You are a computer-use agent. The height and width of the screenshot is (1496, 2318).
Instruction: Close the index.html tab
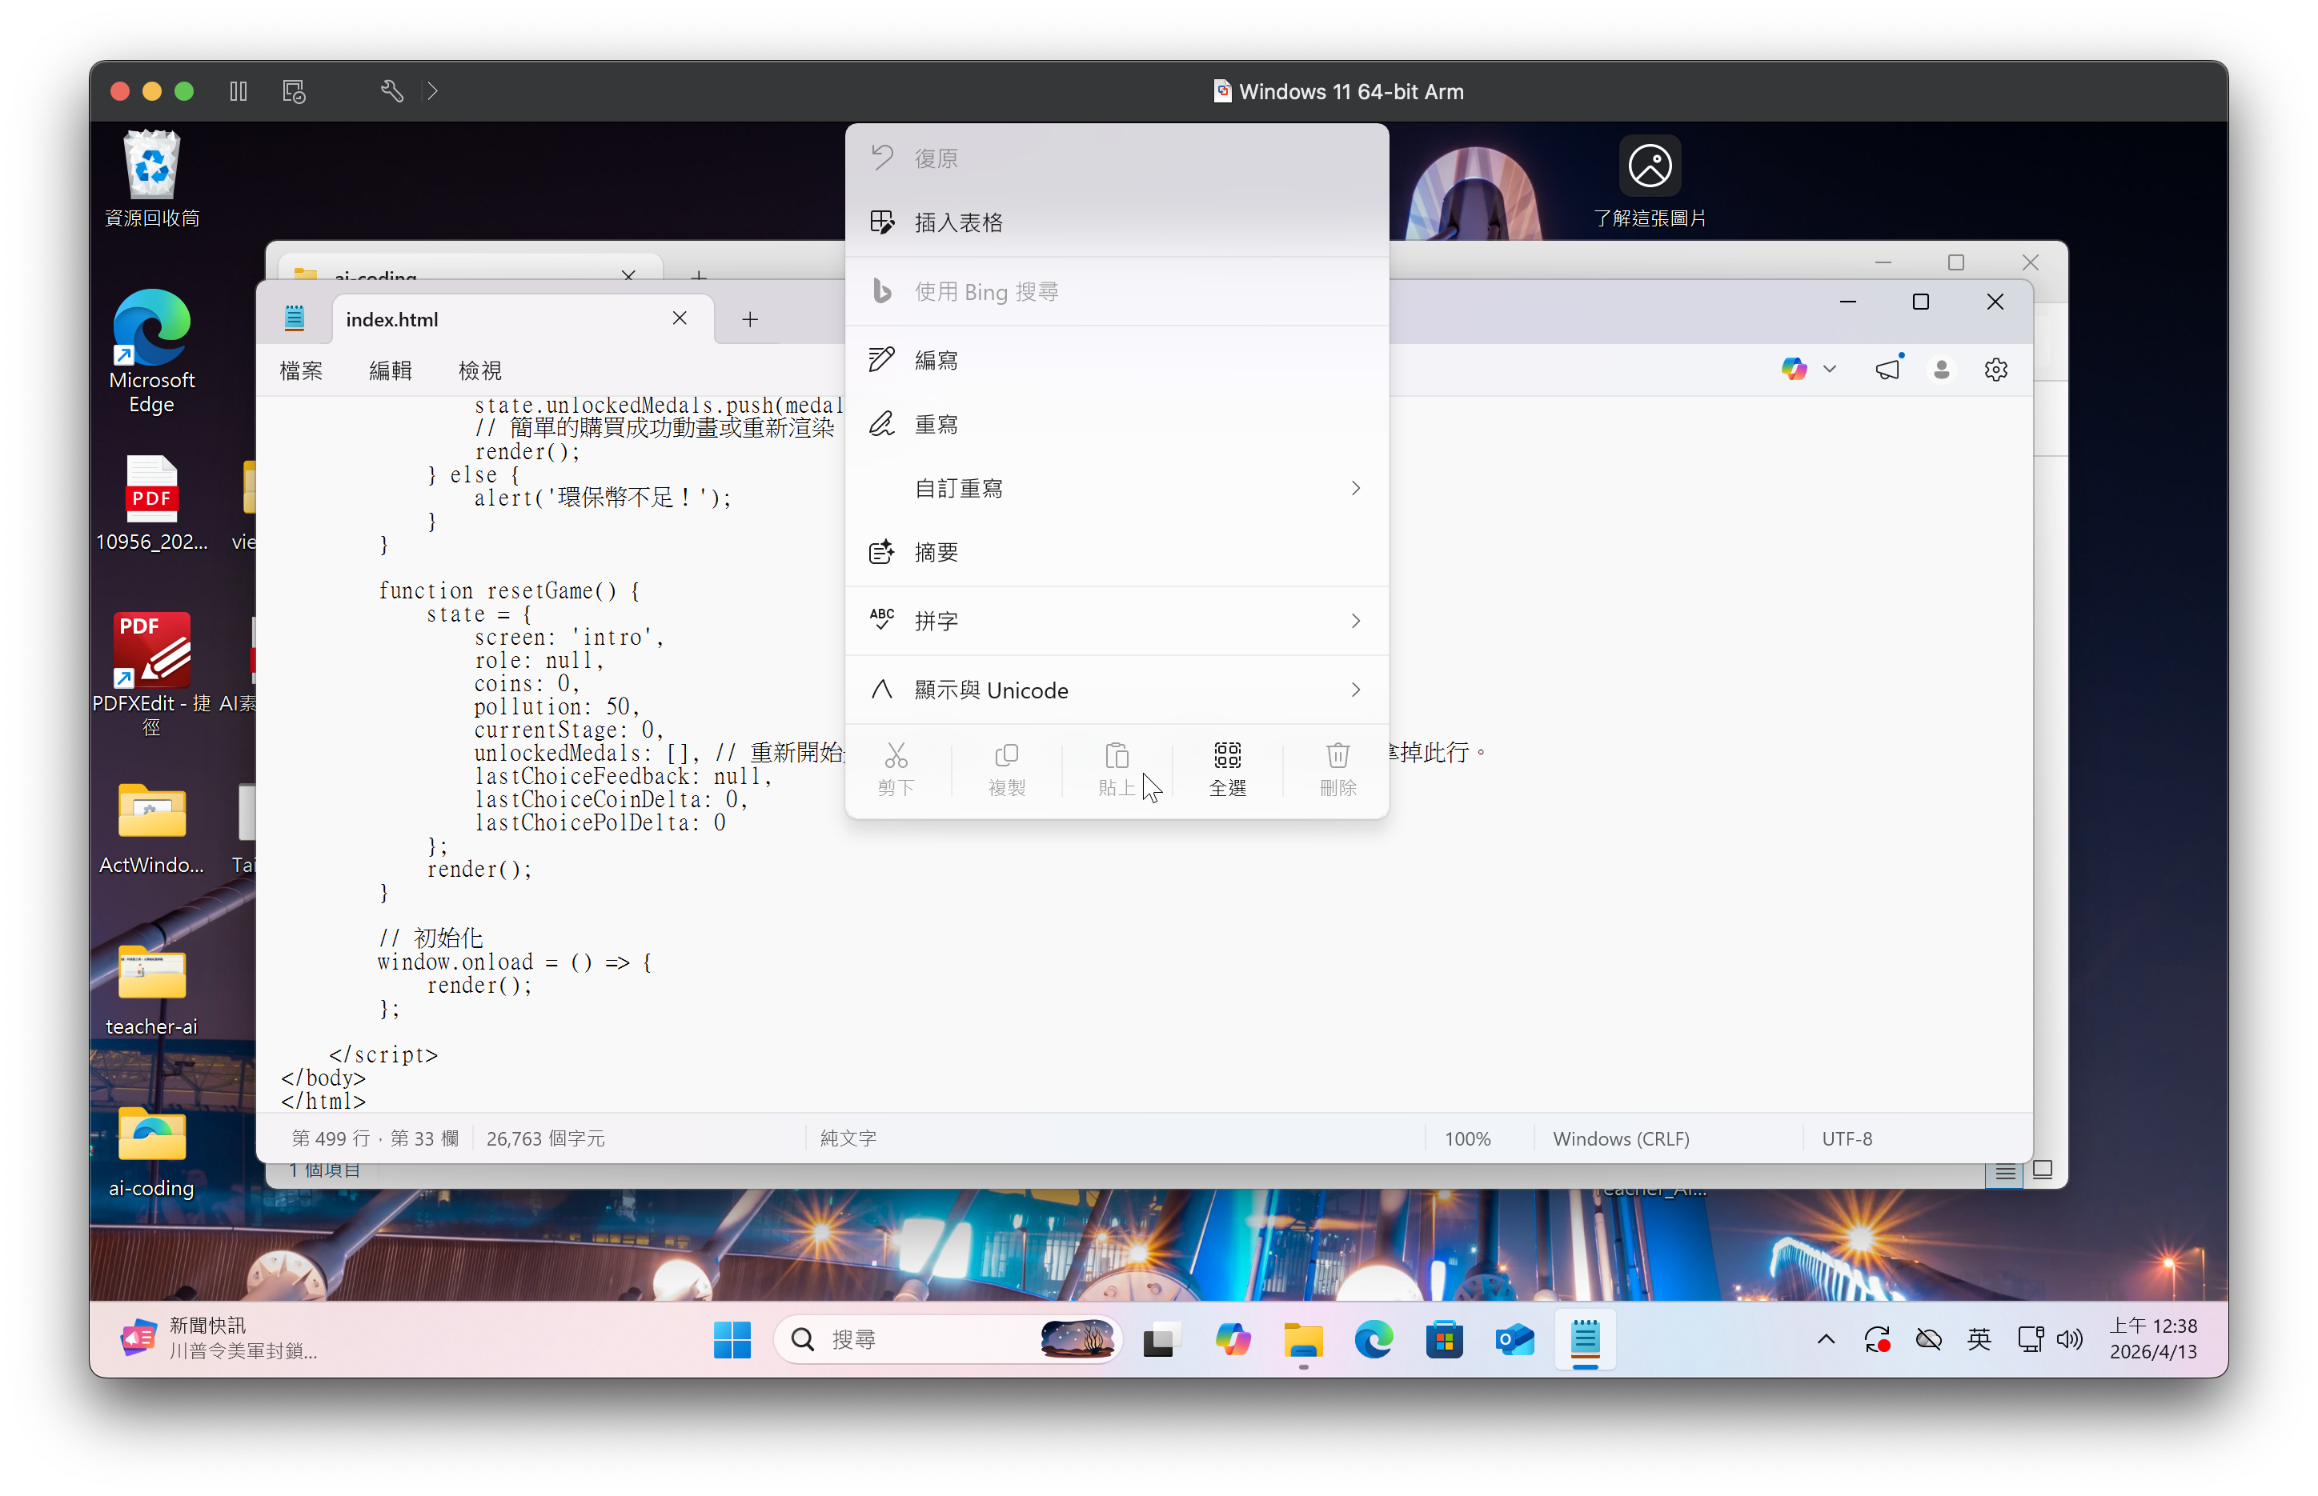pos(680,318)
